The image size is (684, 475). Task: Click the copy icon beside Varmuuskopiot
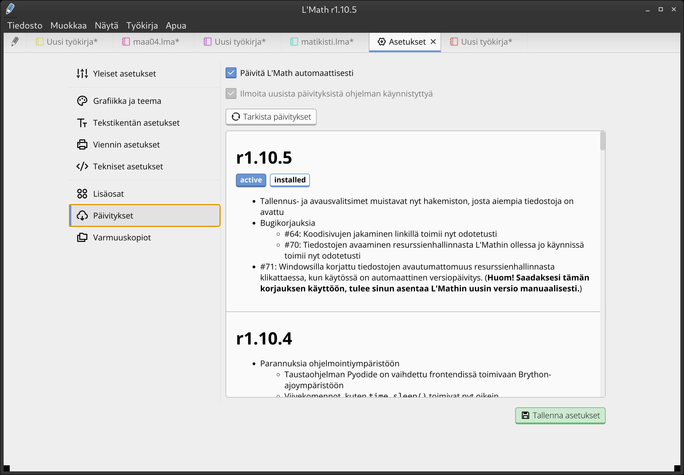(x=82, y=237)
